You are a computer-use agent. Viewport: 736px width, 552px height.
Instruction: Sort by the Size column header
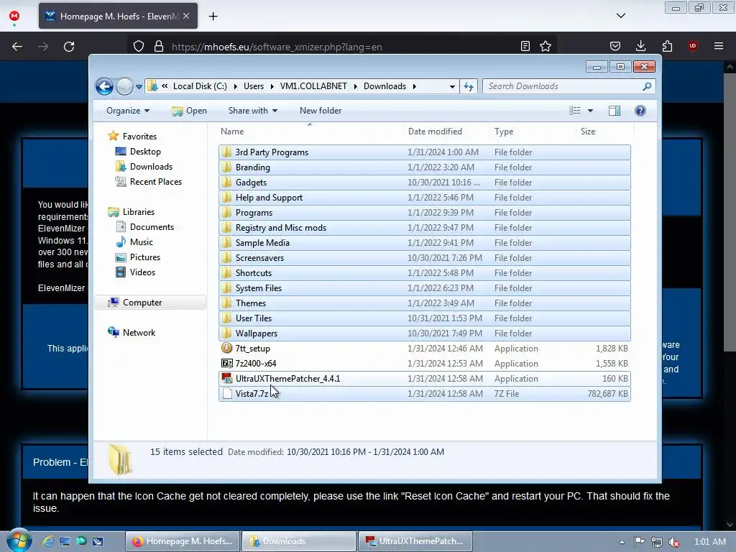(x=588, y=132)
